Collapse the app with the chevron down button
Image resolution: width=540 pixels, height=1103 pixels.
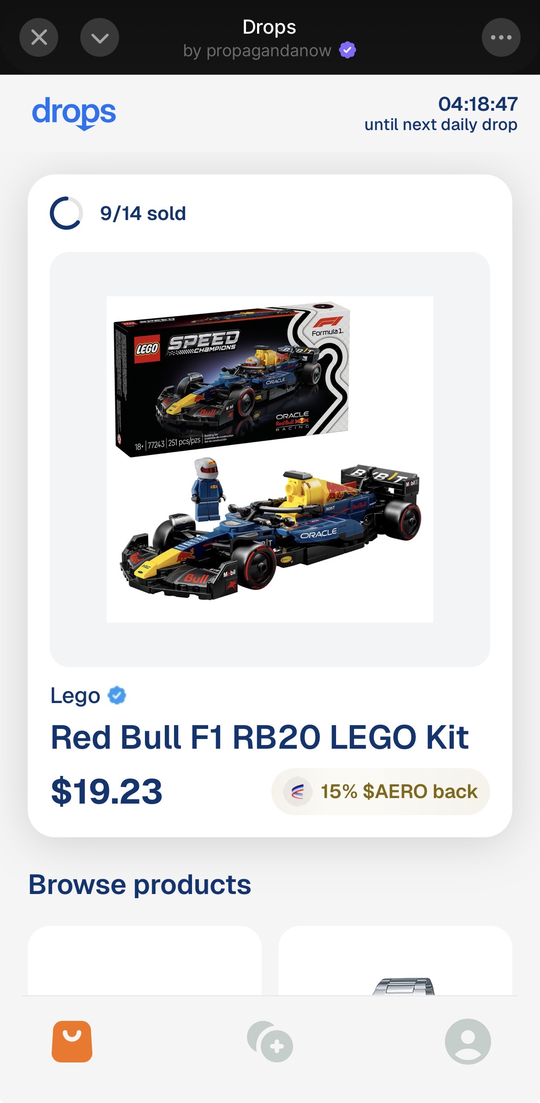[100, 37]
